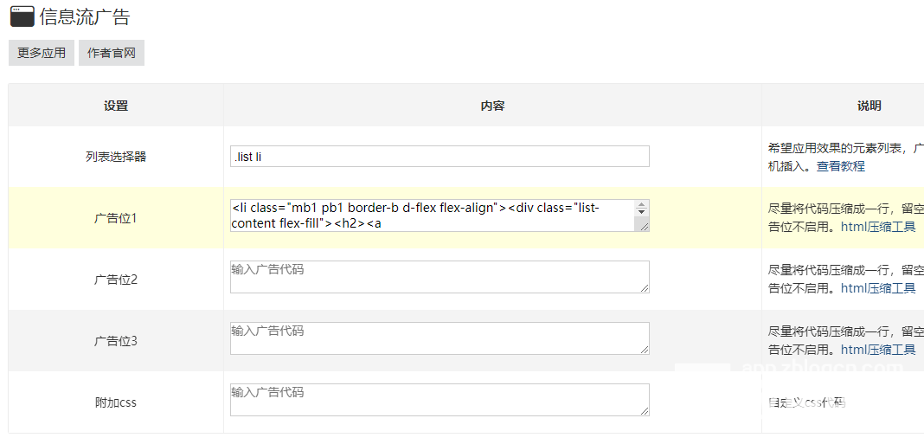Grab the 广告位1 textarea resize handle
The height and width of the screenshot is (444, 924).
644,226
